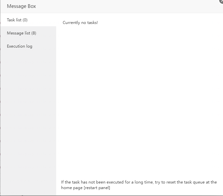Open the Execution log tab
This screenshot has width=223, height=196.
tap(19, 46)
